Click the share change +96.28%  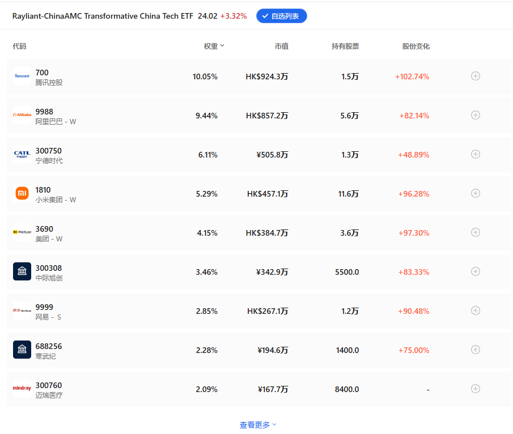pyautogui.click(x=414, y=194)
